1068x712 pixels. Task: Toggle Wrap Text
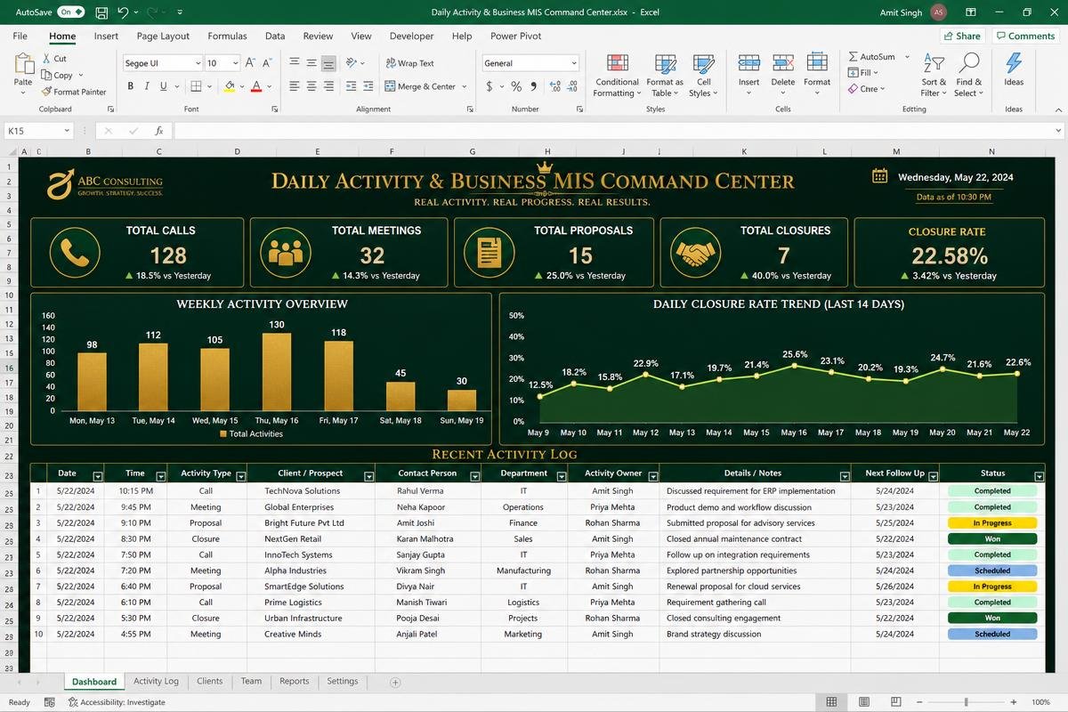pos(409,63)
